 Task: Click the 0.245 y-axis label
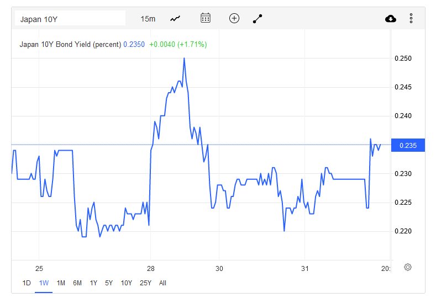[x=403, y=87]
